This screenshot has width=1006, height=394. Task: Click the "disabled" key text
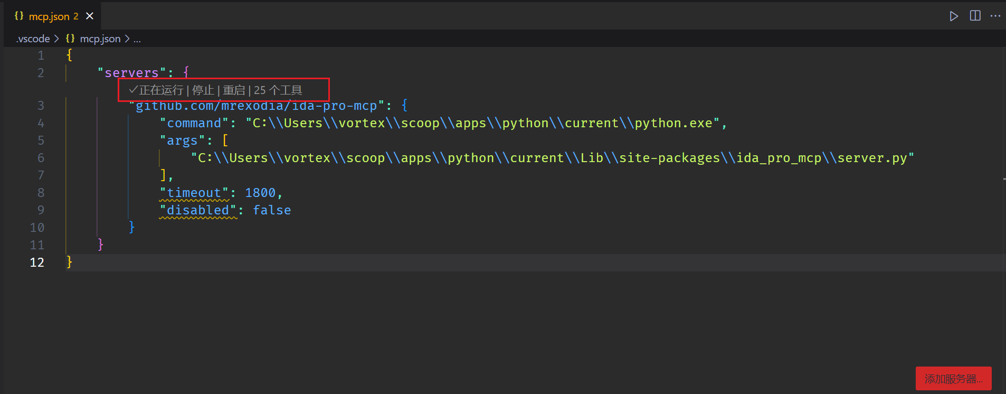coord(198,210)
